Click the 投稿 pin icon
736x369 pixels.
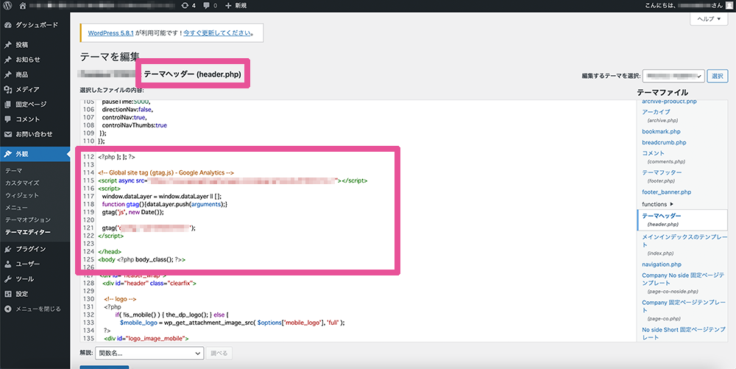click(7, 45)
